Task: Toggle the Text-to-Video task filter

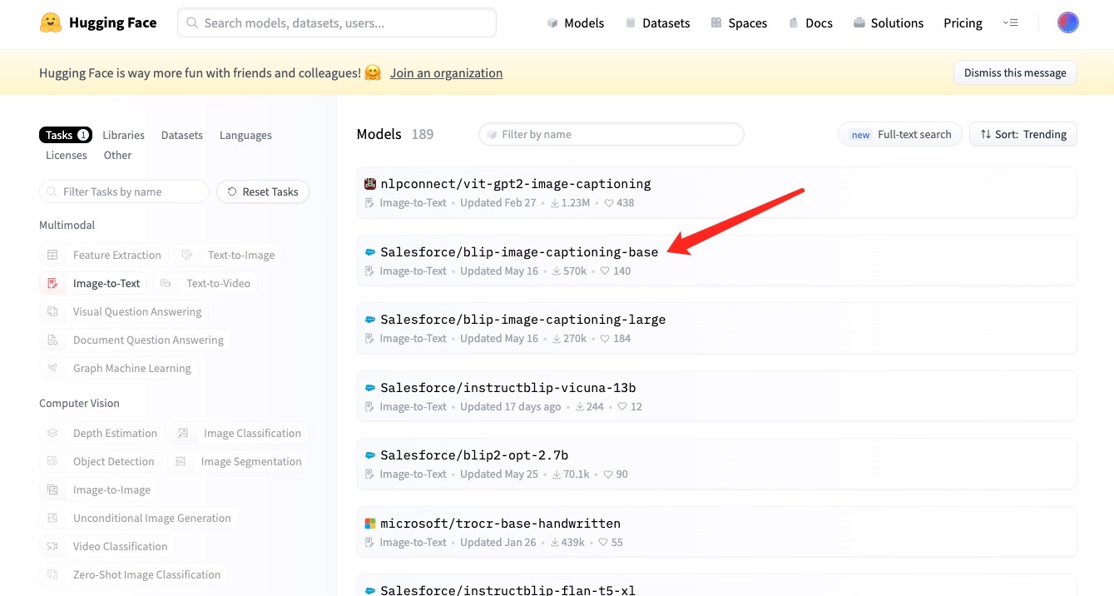Action: tap(205, 283)
